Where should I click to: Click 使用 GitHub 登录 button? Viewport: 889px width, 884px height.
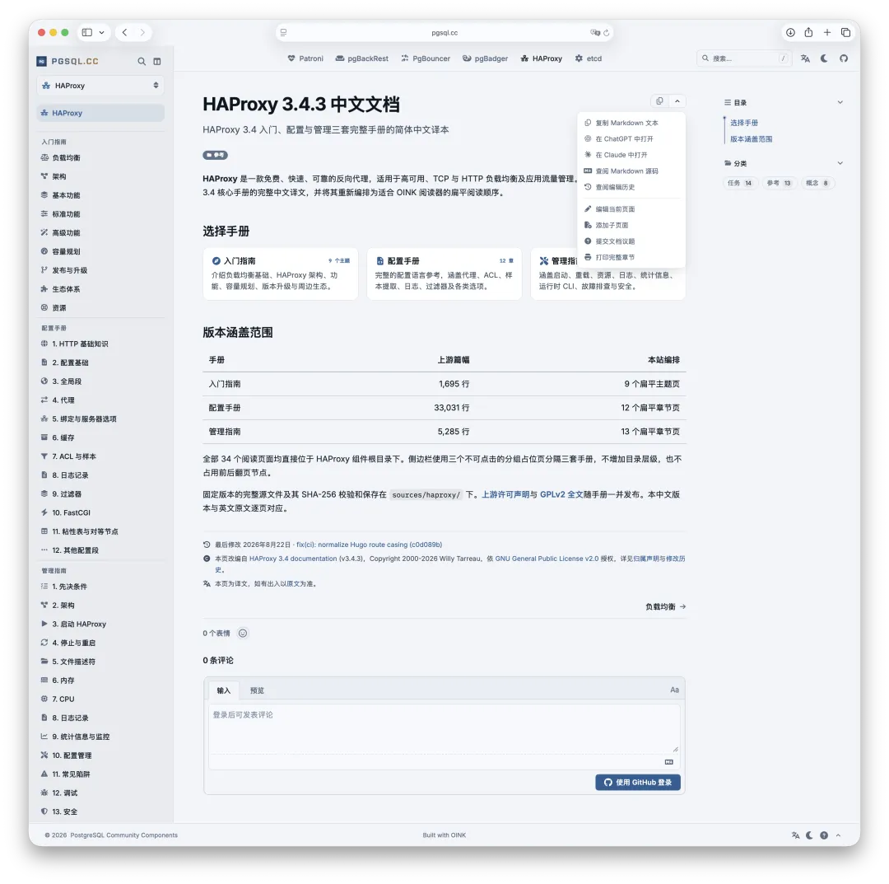(638, 783)
